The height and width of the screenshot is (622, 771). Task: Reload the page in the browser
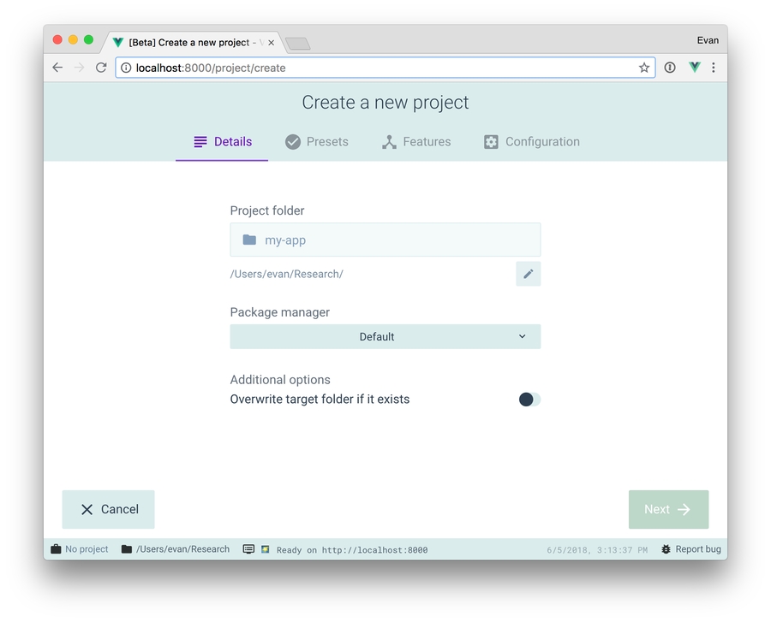[101, 68]
